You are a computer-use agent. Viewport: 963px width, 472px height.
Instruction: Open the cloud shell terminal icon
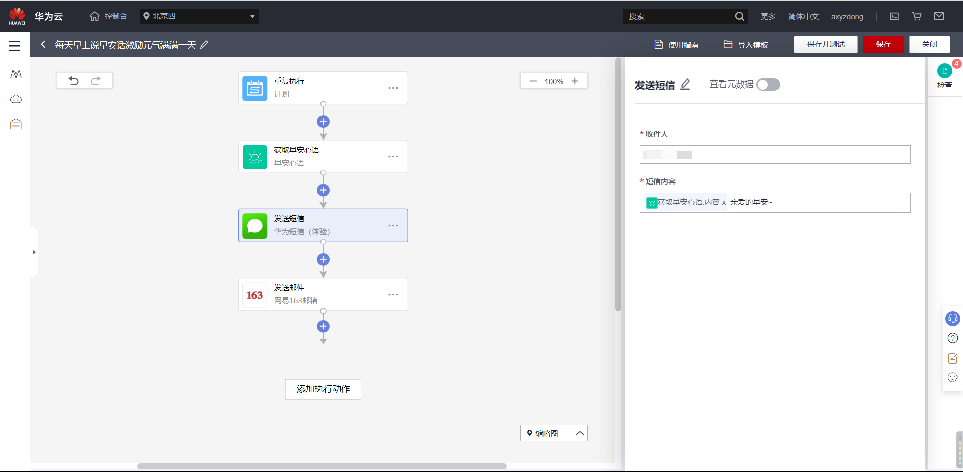(x=894, y=16)
